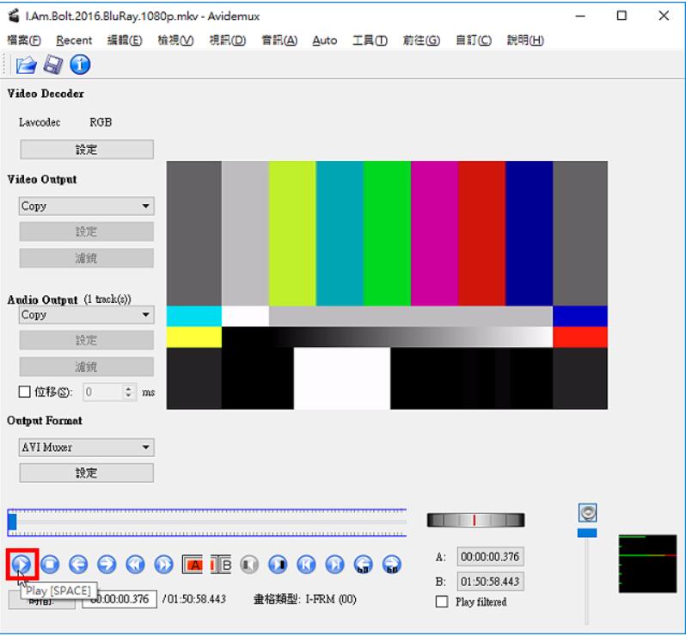Click the color bars video preview
686x636 pixels.
[387, 285]
